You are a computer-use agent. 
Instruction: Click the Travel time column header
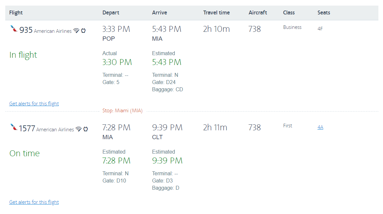point(216,13)
